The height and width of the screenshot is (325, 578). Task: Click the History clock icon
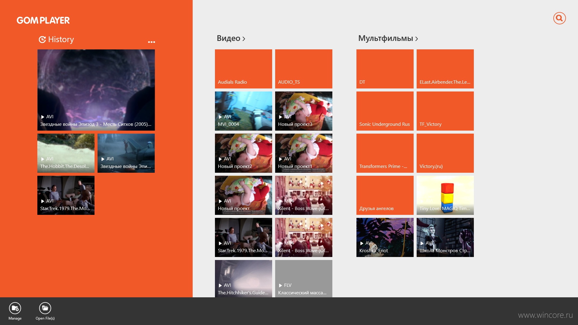coord(42,39)
